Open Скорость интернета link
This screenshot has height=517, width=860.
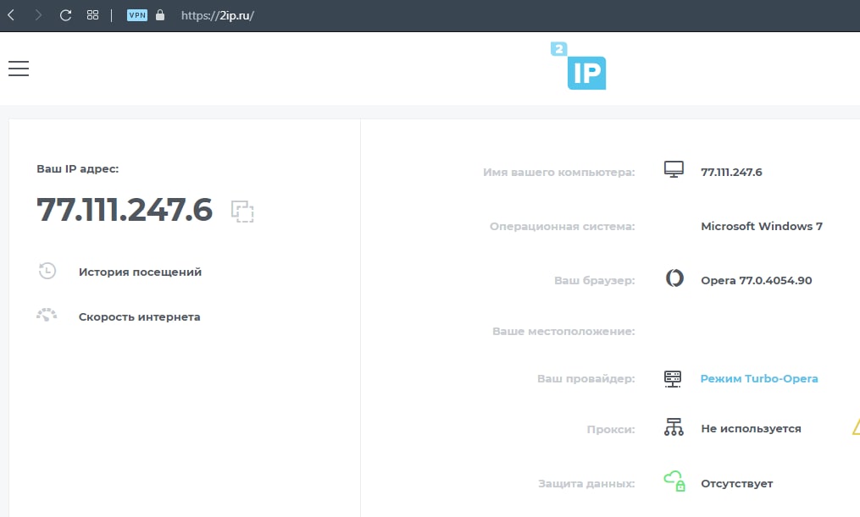coord(139,317)
